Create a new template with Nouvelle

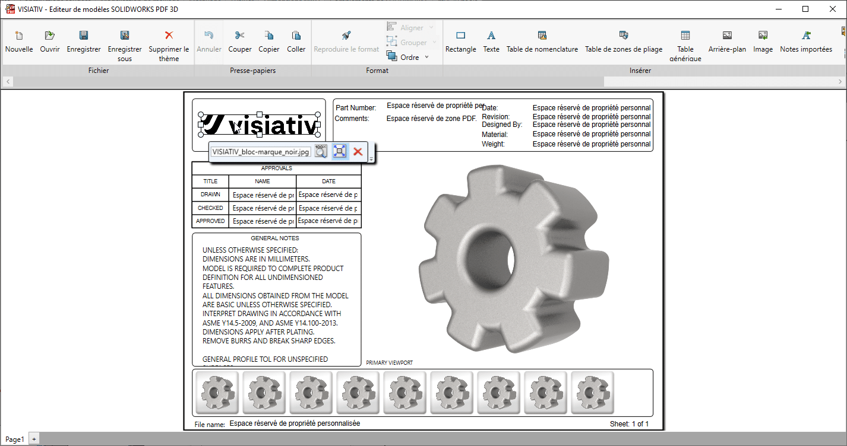pos(19,42)
